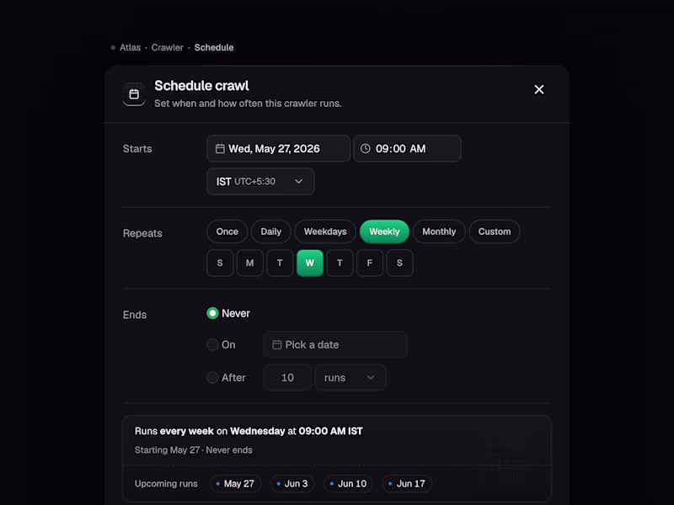Open the IST UTC+5:30 timezone dropdown
The image size is (674, 505).
pyautogui.click(x=260, y=182)
